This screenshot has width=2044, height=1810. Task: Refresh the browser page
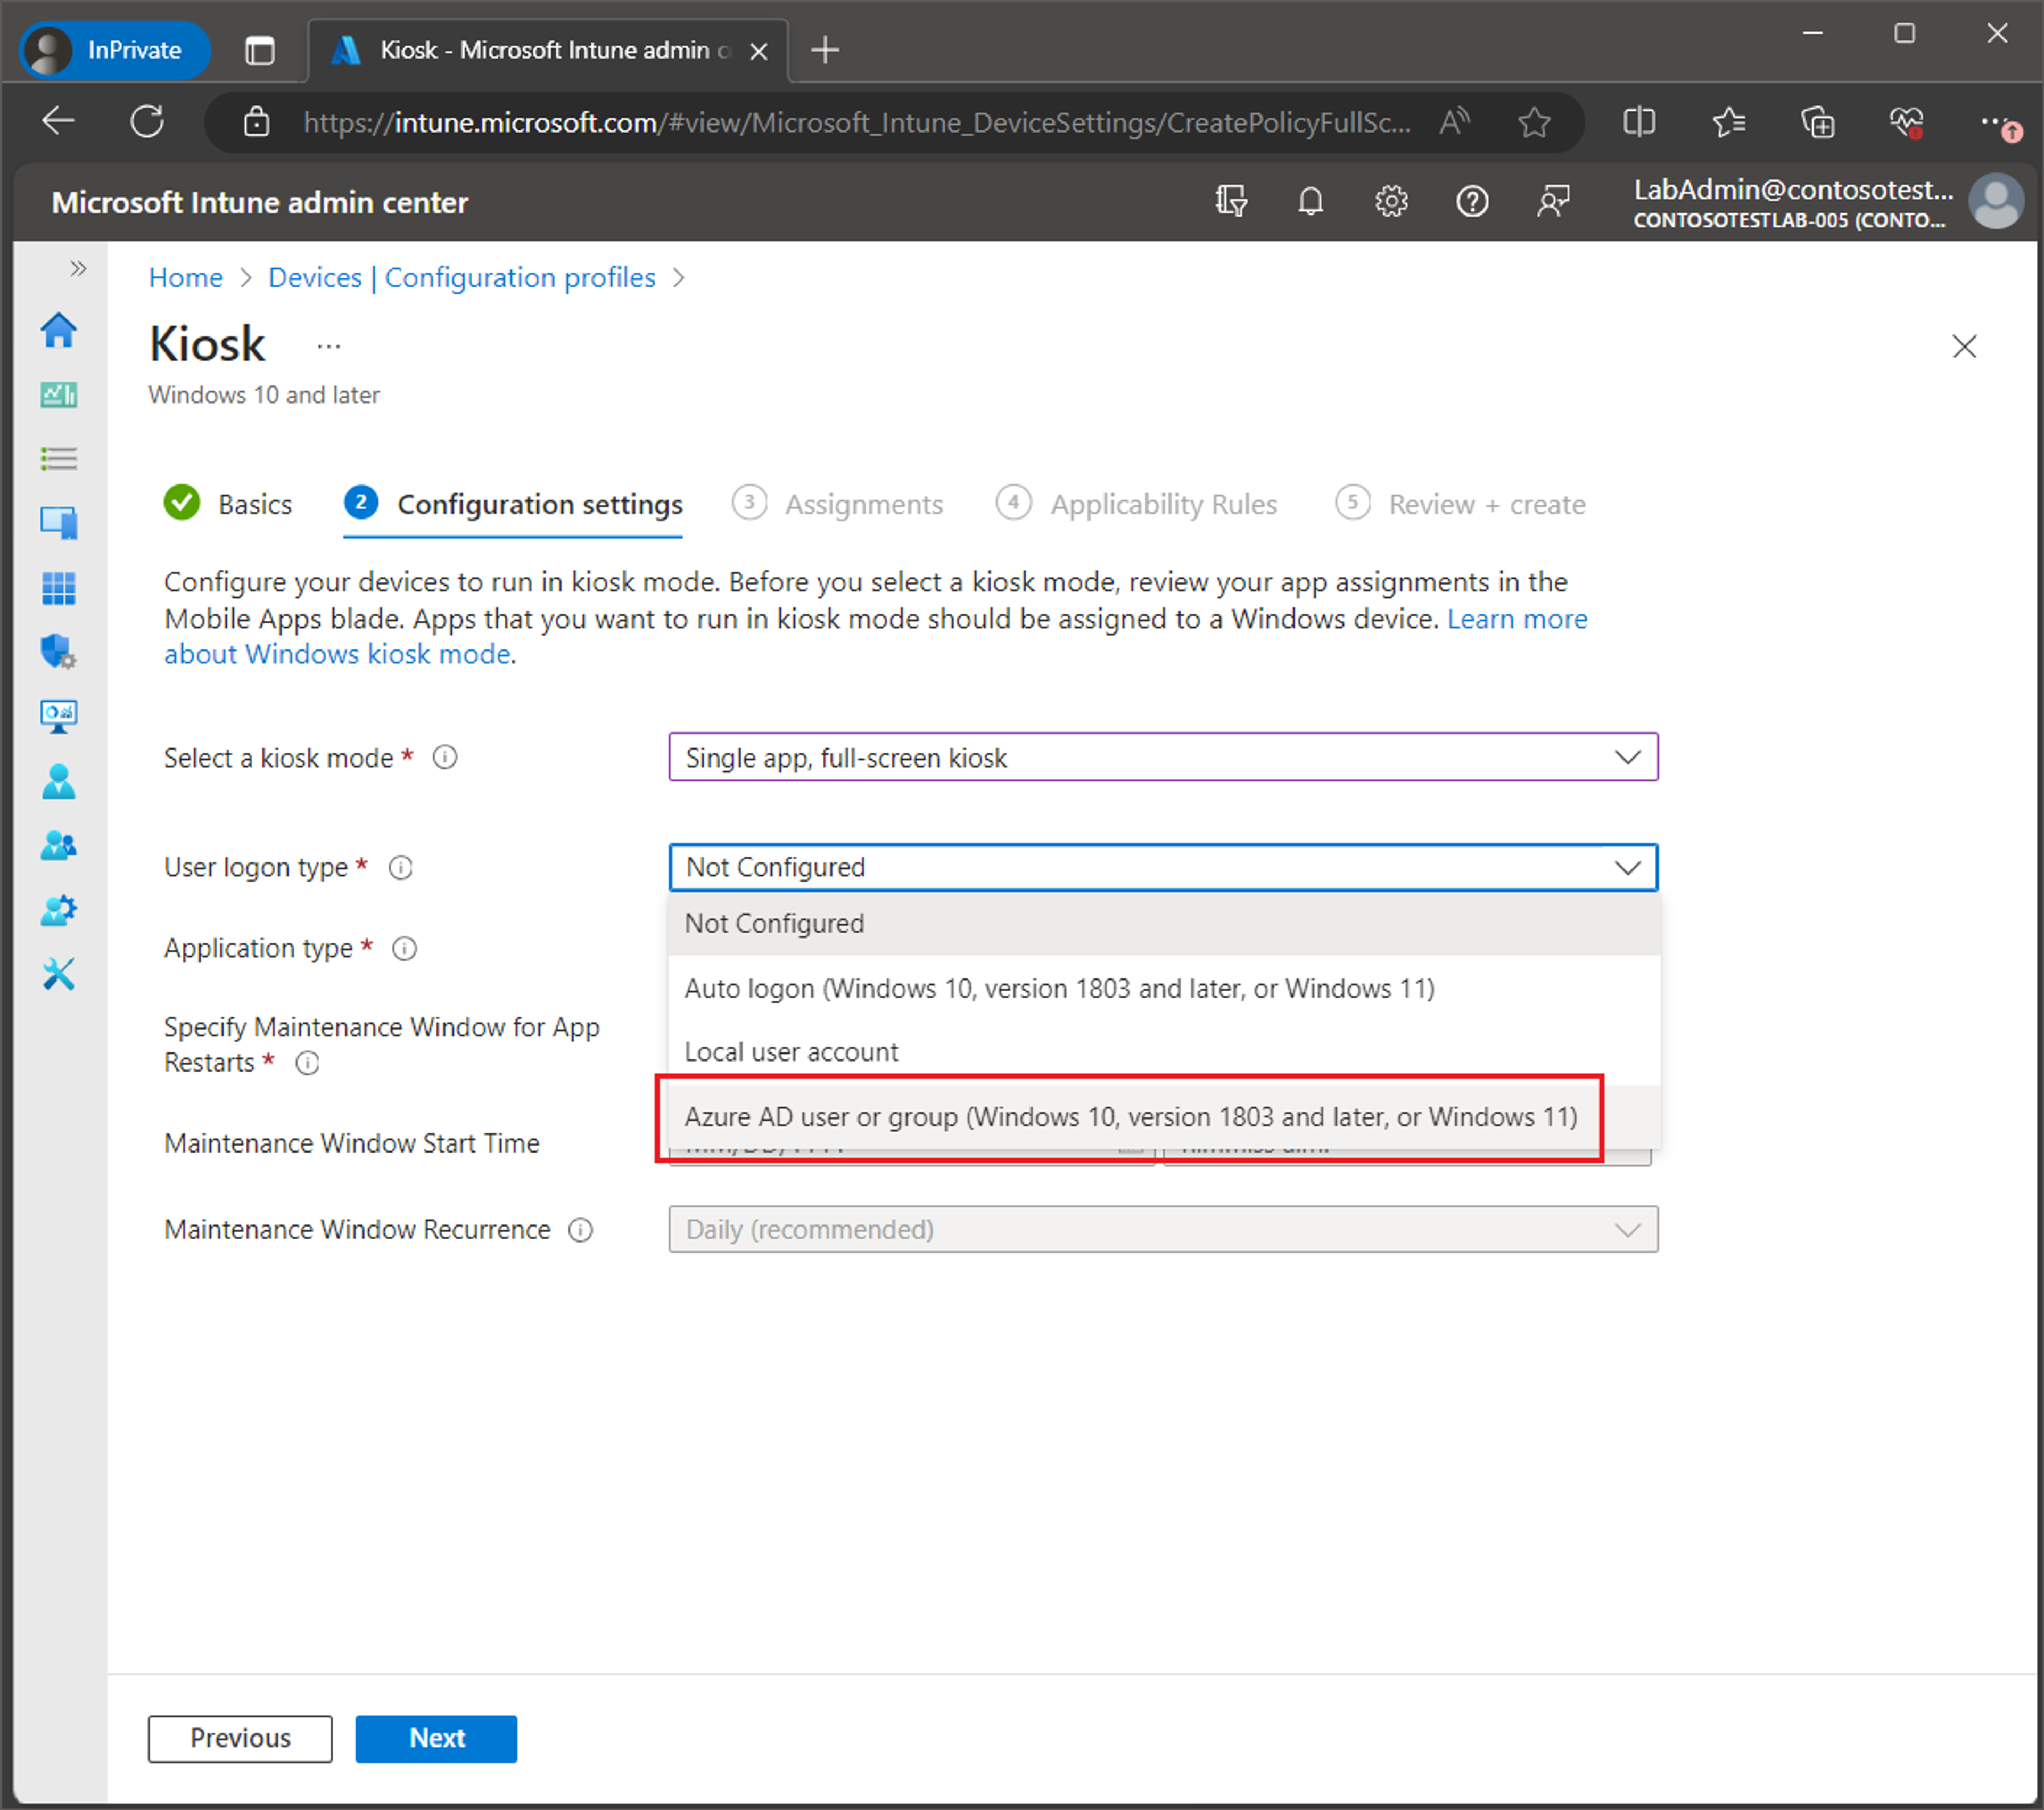click(147, 122)
